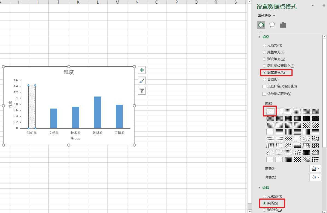The width and height of the screenshot is (327, 213).
Task: Select the small grid pattern swatch
Action: 270,159
